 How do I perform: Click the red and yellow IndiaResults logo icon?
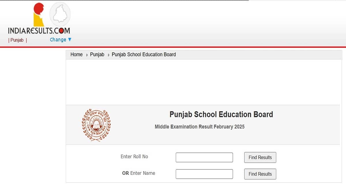(x=39, y=14)
